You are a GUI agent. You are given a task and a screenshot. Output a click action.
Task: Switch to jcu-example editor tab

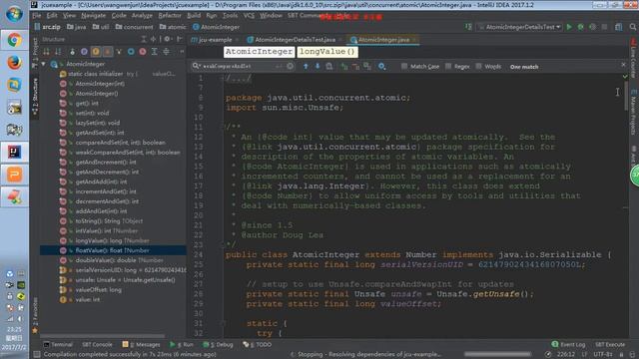tap(215, 40)
